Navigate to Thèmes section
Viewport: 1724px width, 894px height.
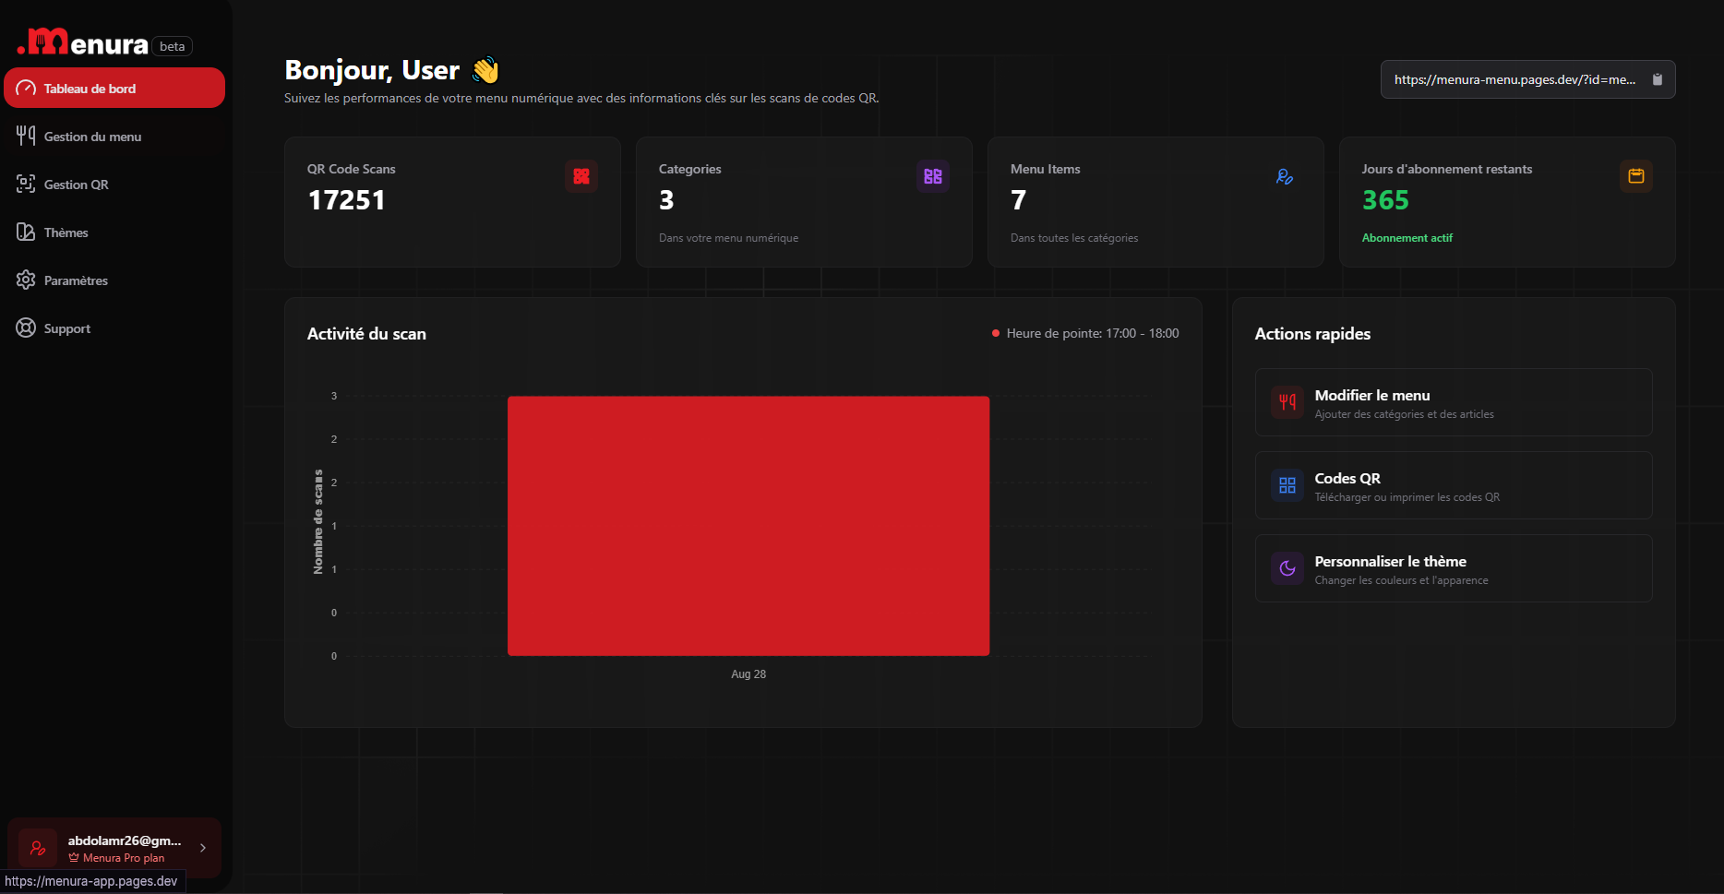pyautogui.click(x=66, y=232)
